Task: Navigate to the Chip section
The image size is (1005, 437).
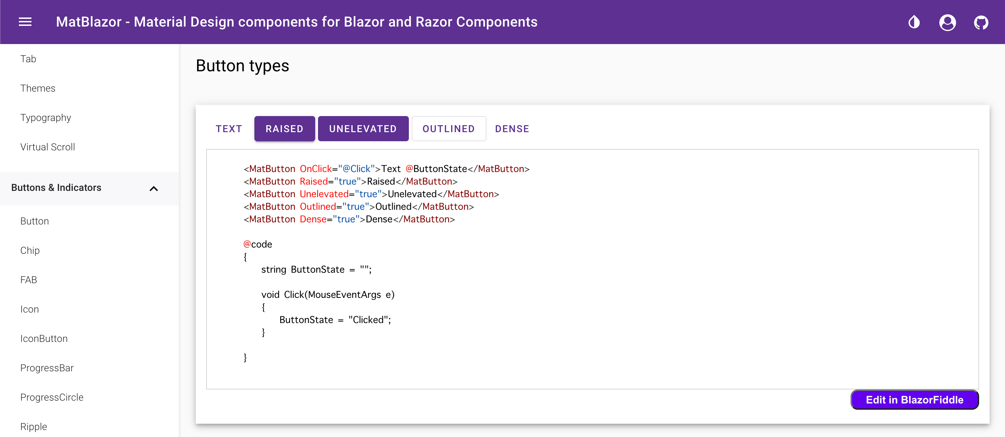Action: (x=29, y=251)
